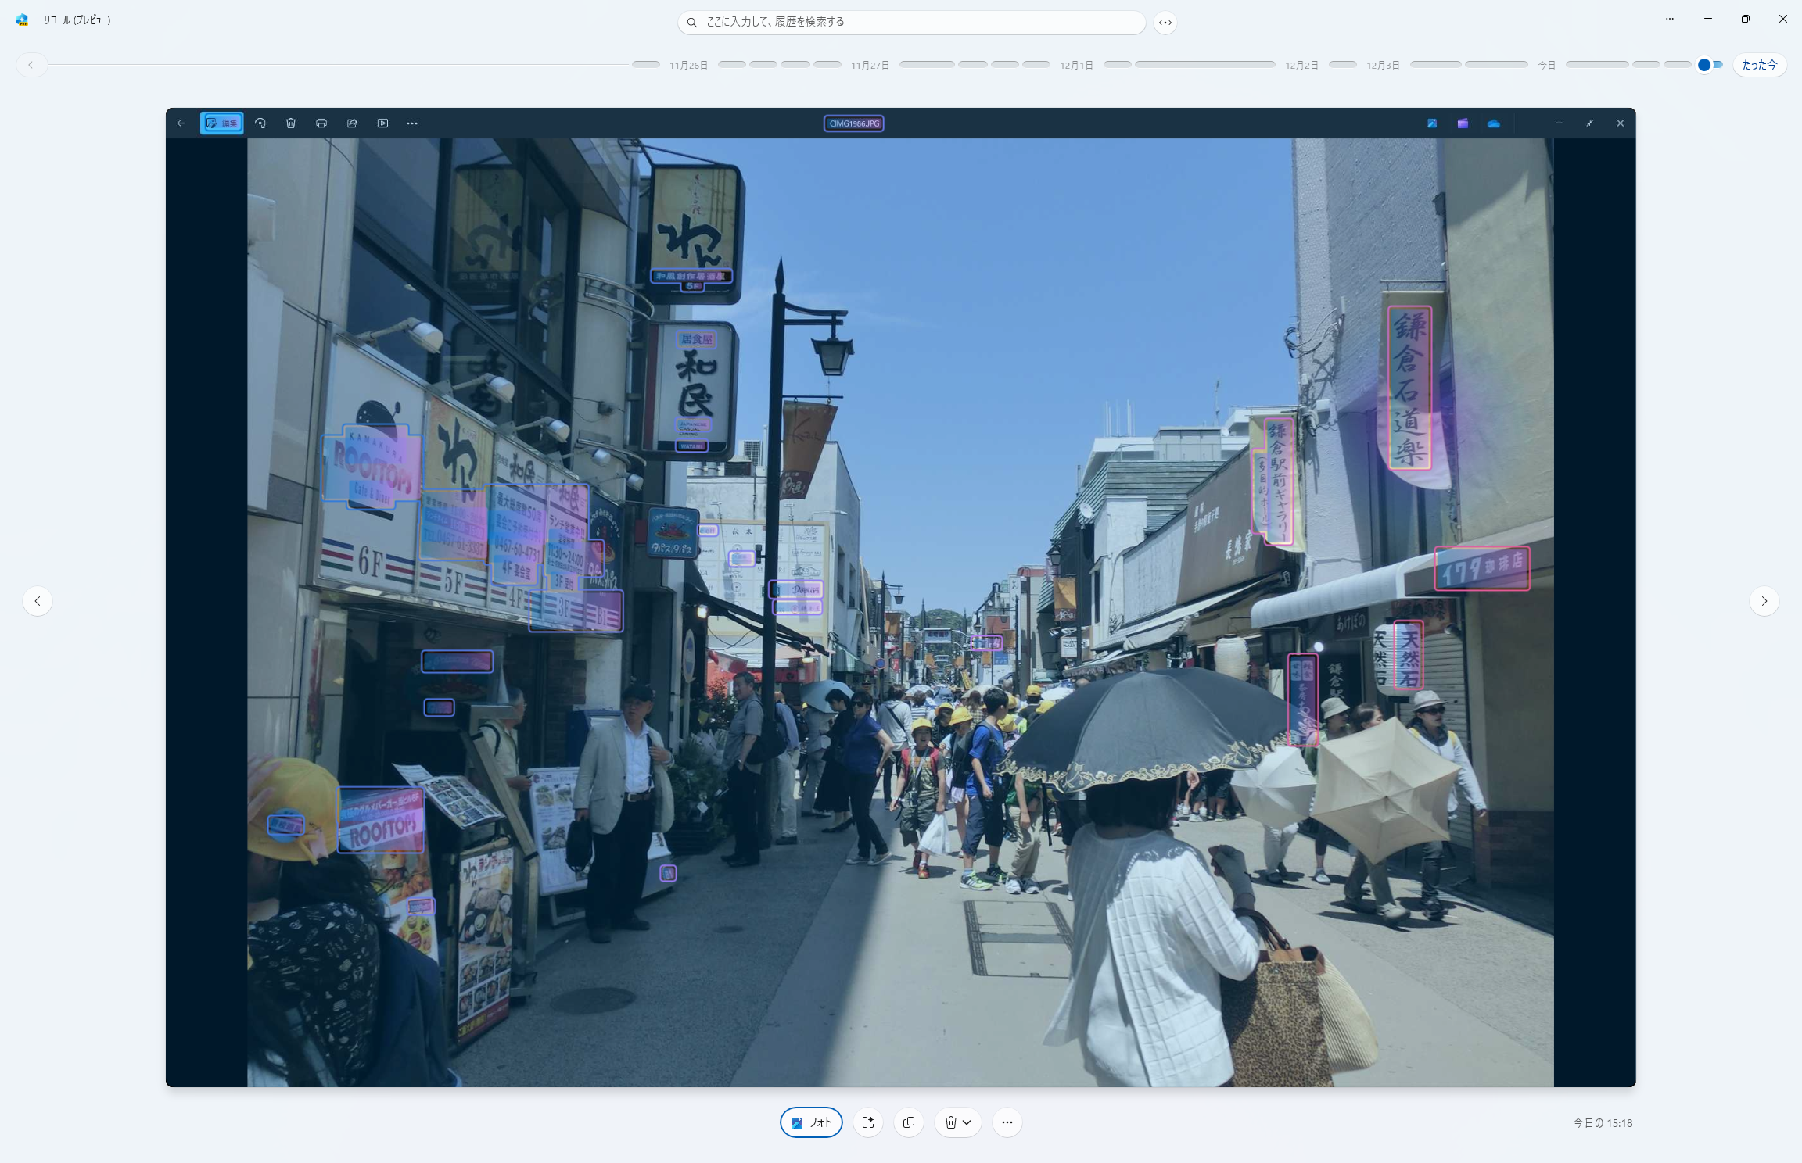The width and height of the screenshot is (1802, 1163).
Task: Open more options in the photo viewer toolbar
Action: 412,123
